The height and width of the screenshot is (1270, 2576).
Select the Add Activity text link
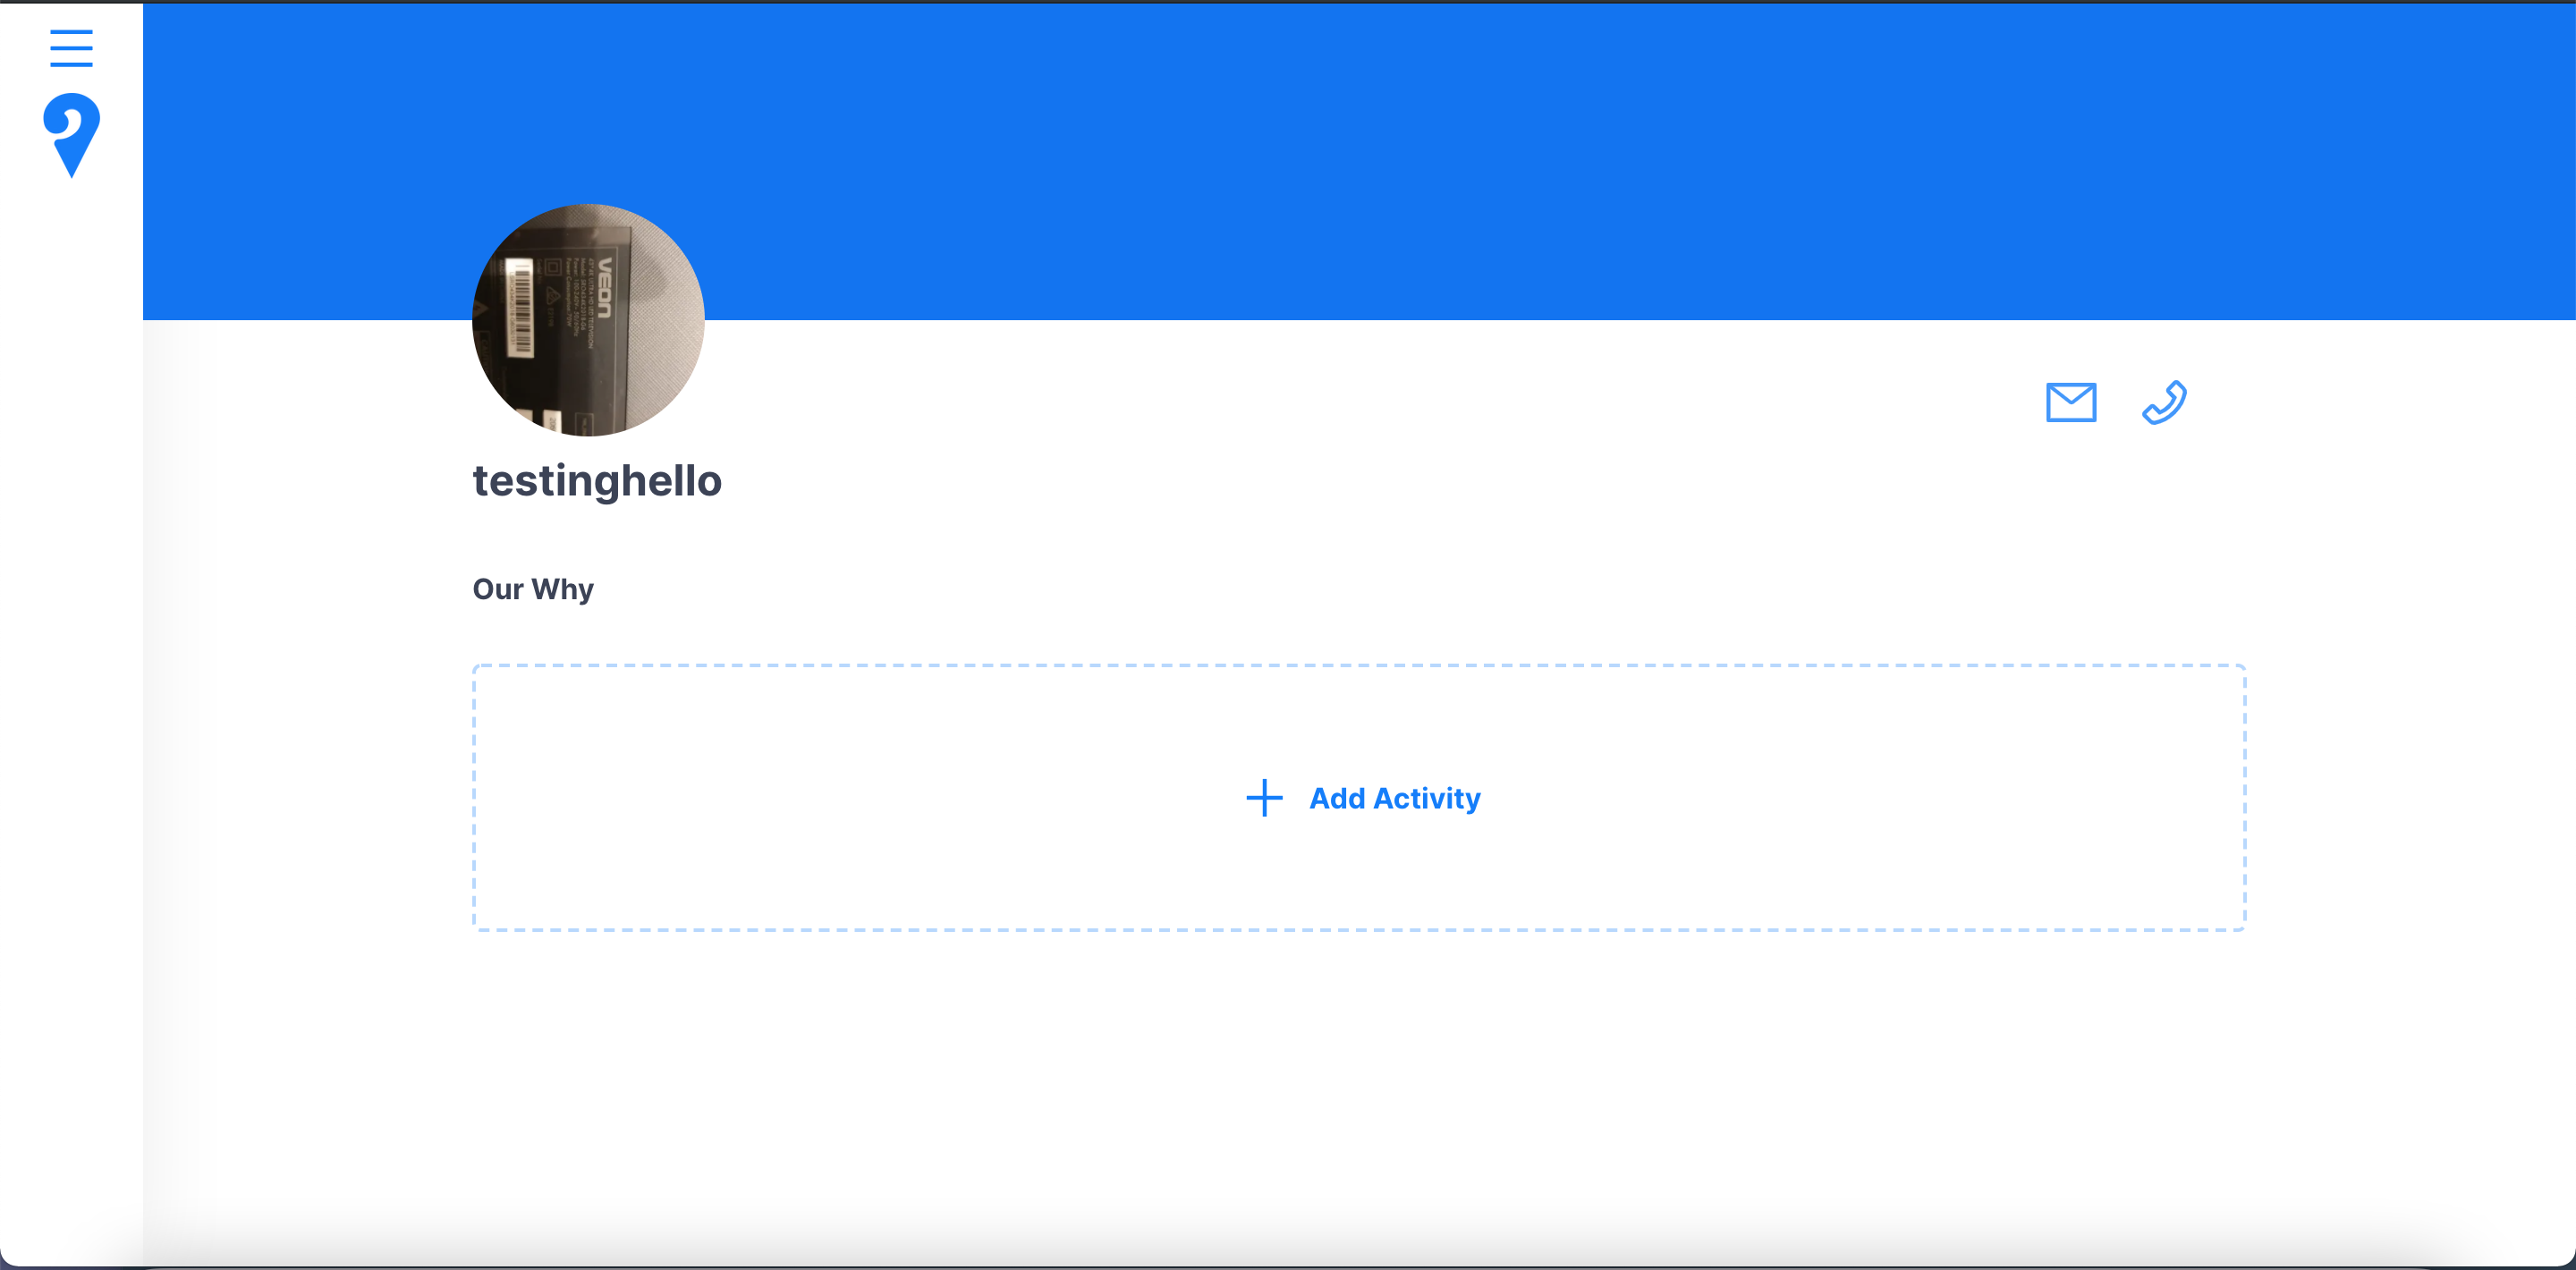[x=1395, y=798]
